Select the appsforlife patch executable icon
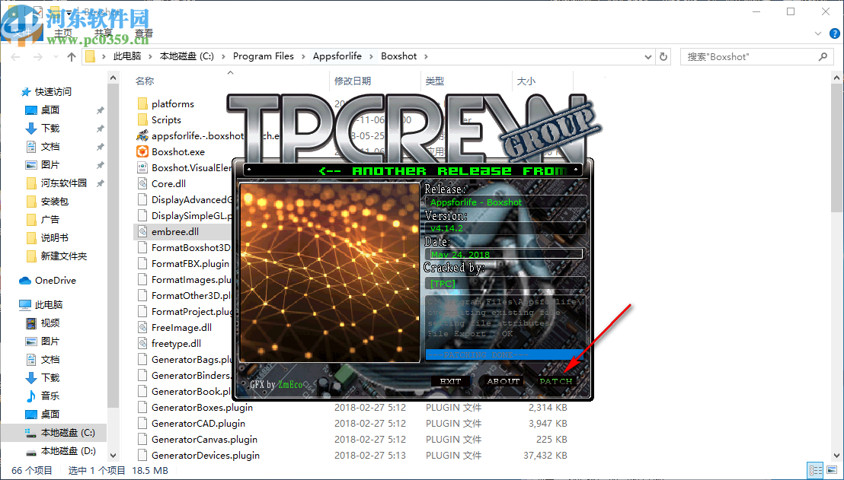This screenshot has width=844, height=480. pyautogui.click(x=142, y=136)
